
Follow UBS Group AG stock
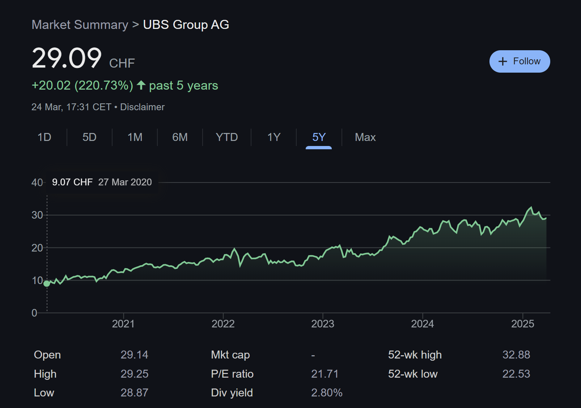pyautogui.click(x=520, y=61)
